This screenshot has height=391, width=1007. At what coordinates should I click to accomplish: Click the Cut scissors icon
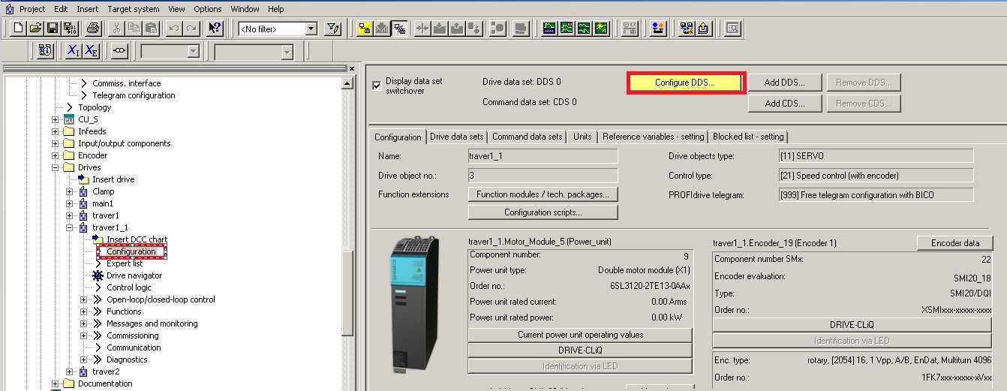click(x=116, y=29)
